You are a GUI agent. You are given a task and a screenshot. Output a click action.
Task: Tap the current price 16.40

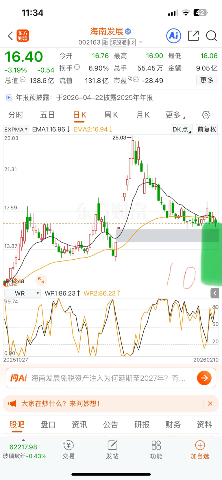(x=24, y=57)
